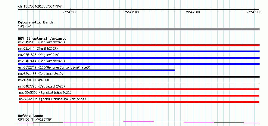Open esv3632749 (1000GenomesConsortiumPhase3) label
The height and width of the screenshot is (126, 268).
pyautogui.click(x=54, y=67)
